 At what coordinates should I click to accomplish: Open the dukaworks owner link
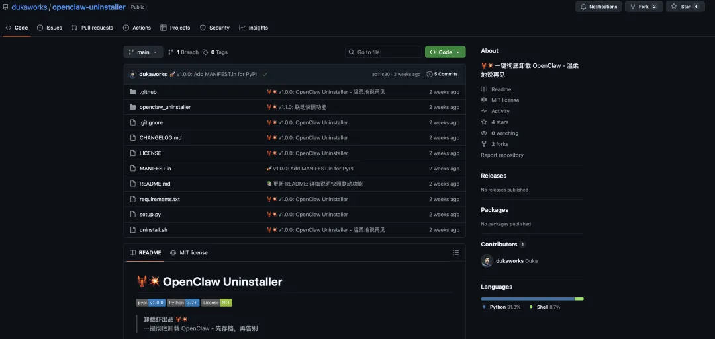tap(29, 7)
